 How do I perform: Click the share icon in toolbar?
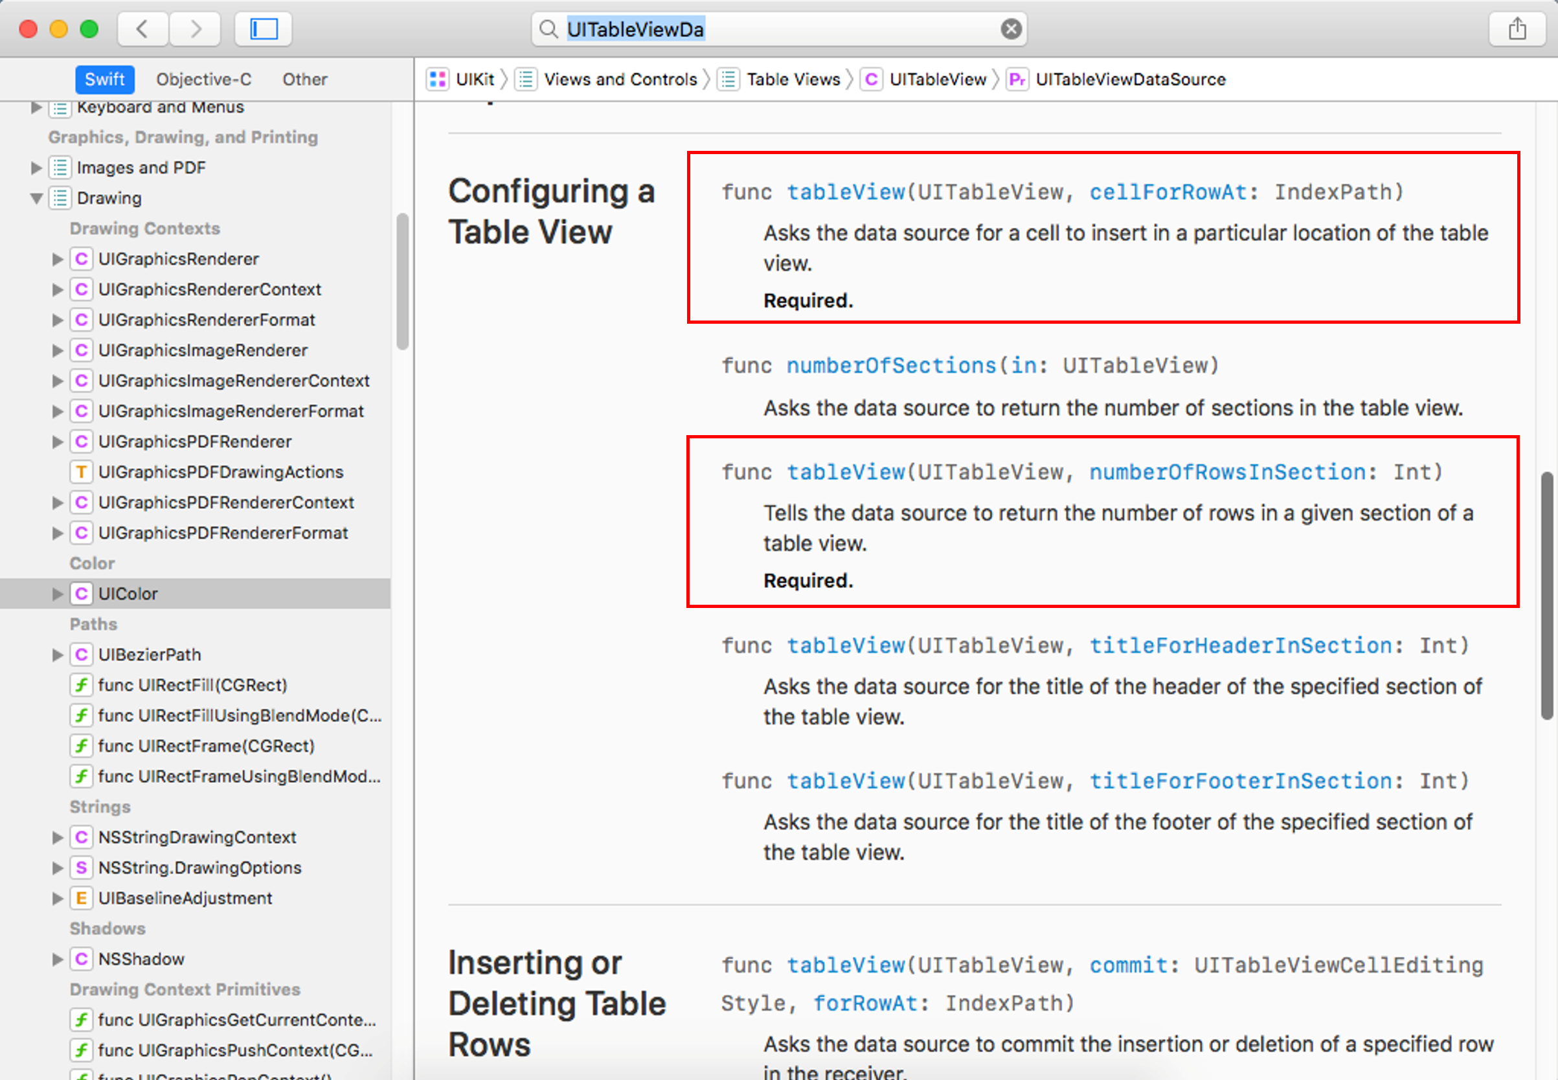coord(1517,29)
